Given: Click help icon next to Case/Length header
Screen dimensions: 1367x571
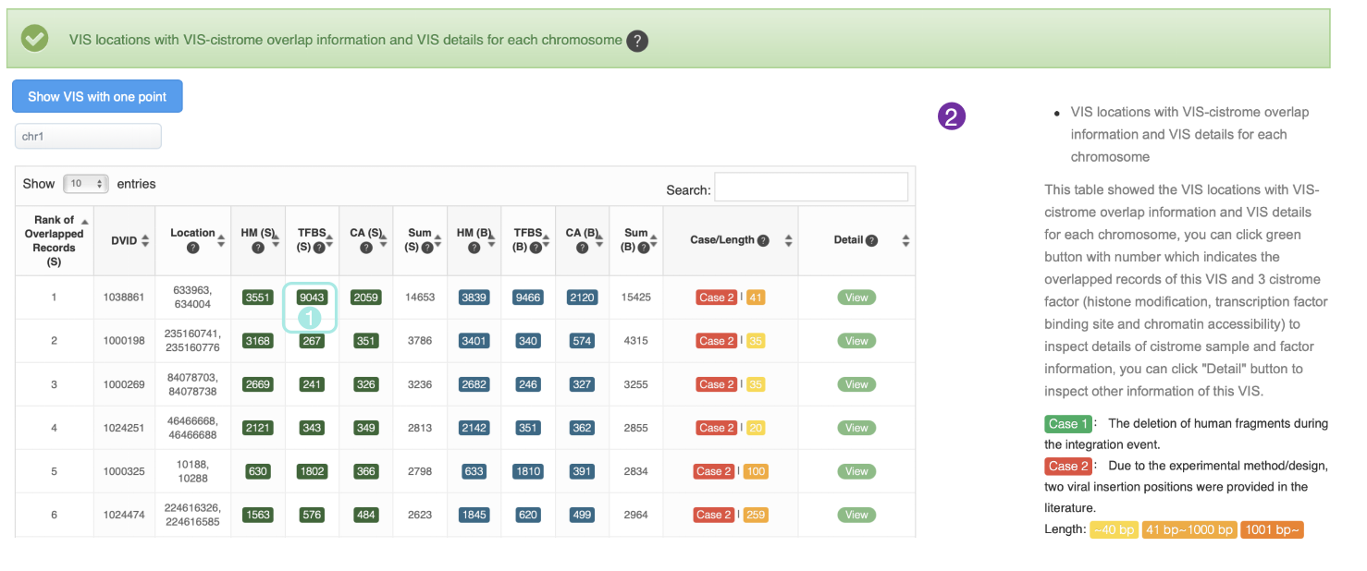Looking at the screenshot, I should click(x=763, y=240).
